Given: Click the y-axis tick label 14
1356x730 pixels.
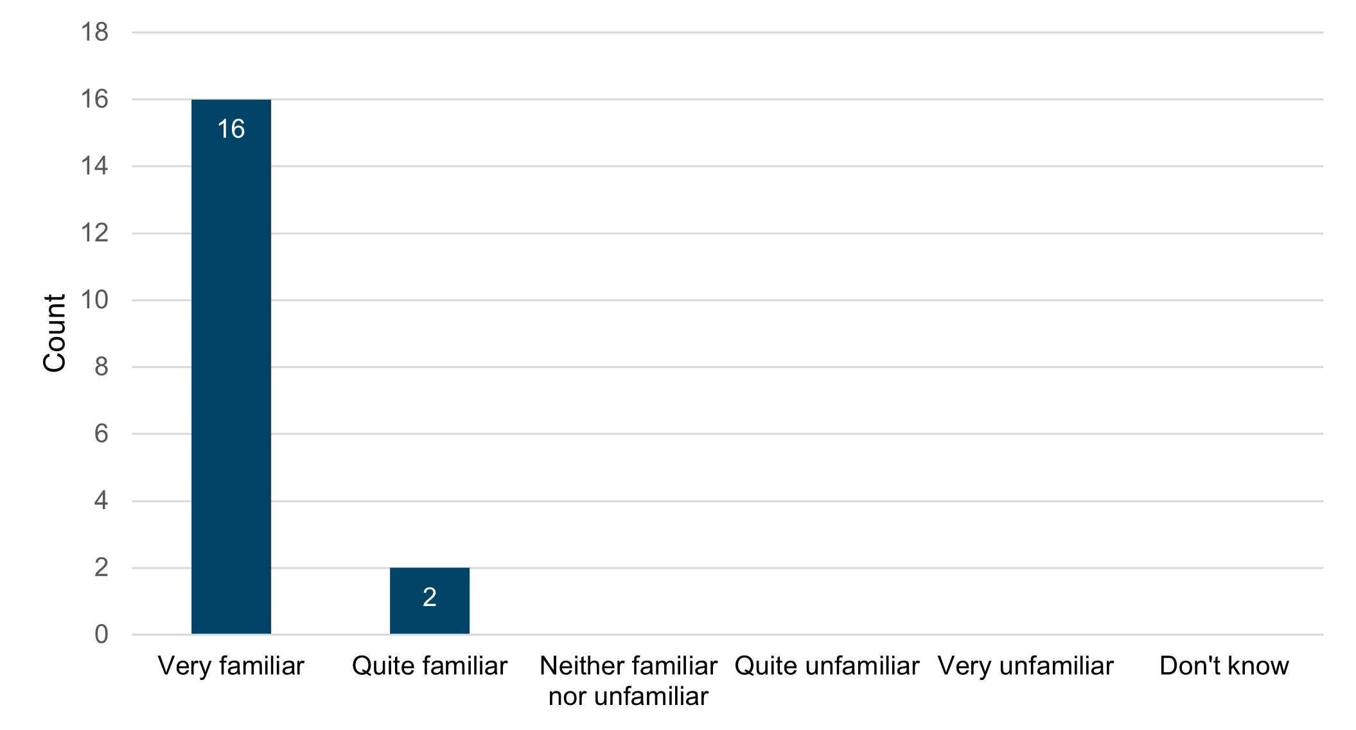Looking at the screenshot, I should 94,166.
